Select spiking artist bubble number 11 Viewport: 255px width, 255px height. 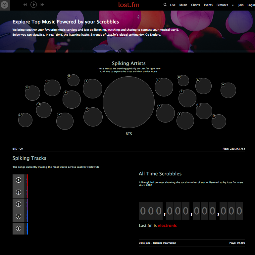(x=204, y=111)
